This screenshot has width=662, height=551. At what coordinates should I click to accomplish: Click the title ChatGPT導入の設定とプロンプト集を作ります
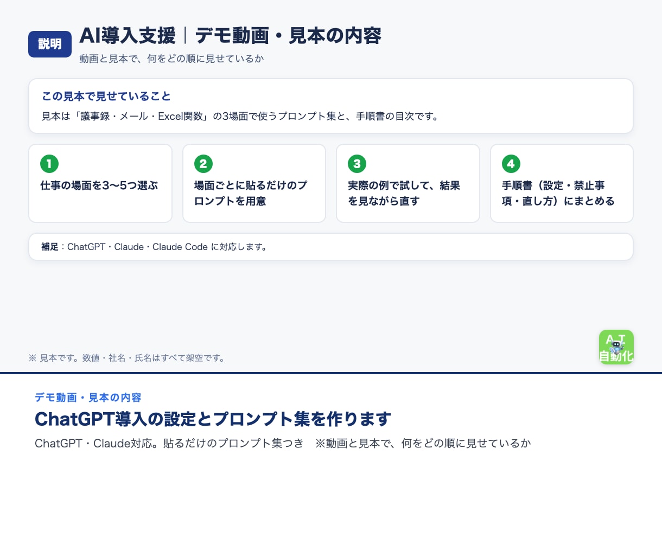[213, 419]
